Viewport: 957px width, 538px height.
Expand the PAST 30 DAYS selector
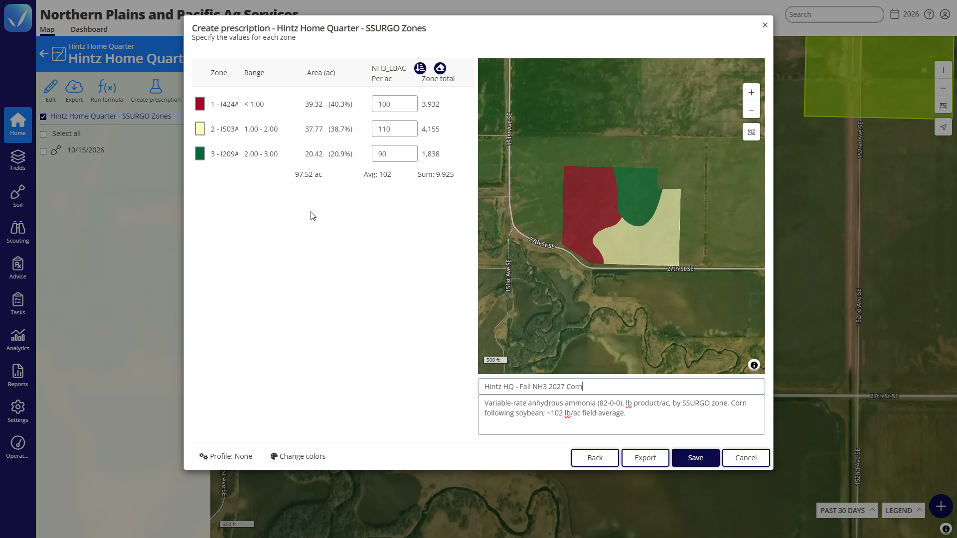[847, 511]
